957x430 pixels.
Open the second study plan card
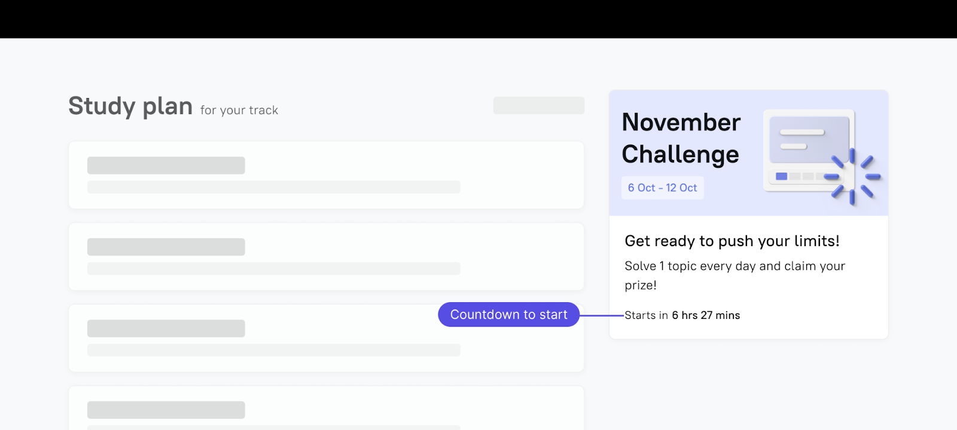[x=326, y=257]
